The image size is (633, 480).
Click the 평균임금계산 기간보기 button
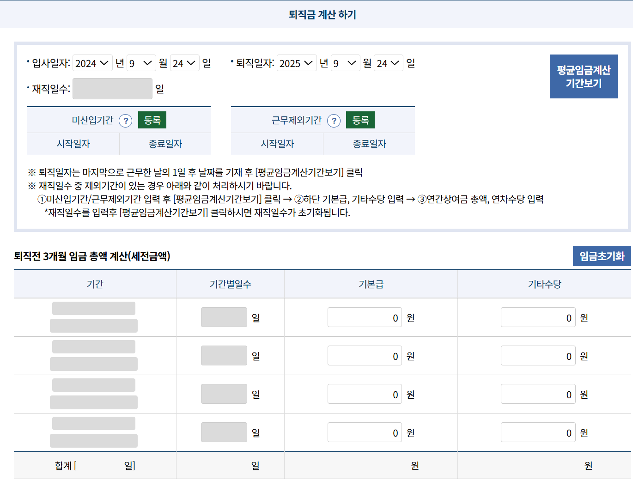(x=583, y=77)
